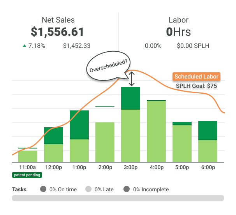The width and height of the screenshot is (236, 215).
Task: Select the 11:00a sales bar
Action: 28,156
